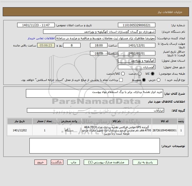Click the 'بازگشت' back button
192x186 pixels.
coord(57,162)
